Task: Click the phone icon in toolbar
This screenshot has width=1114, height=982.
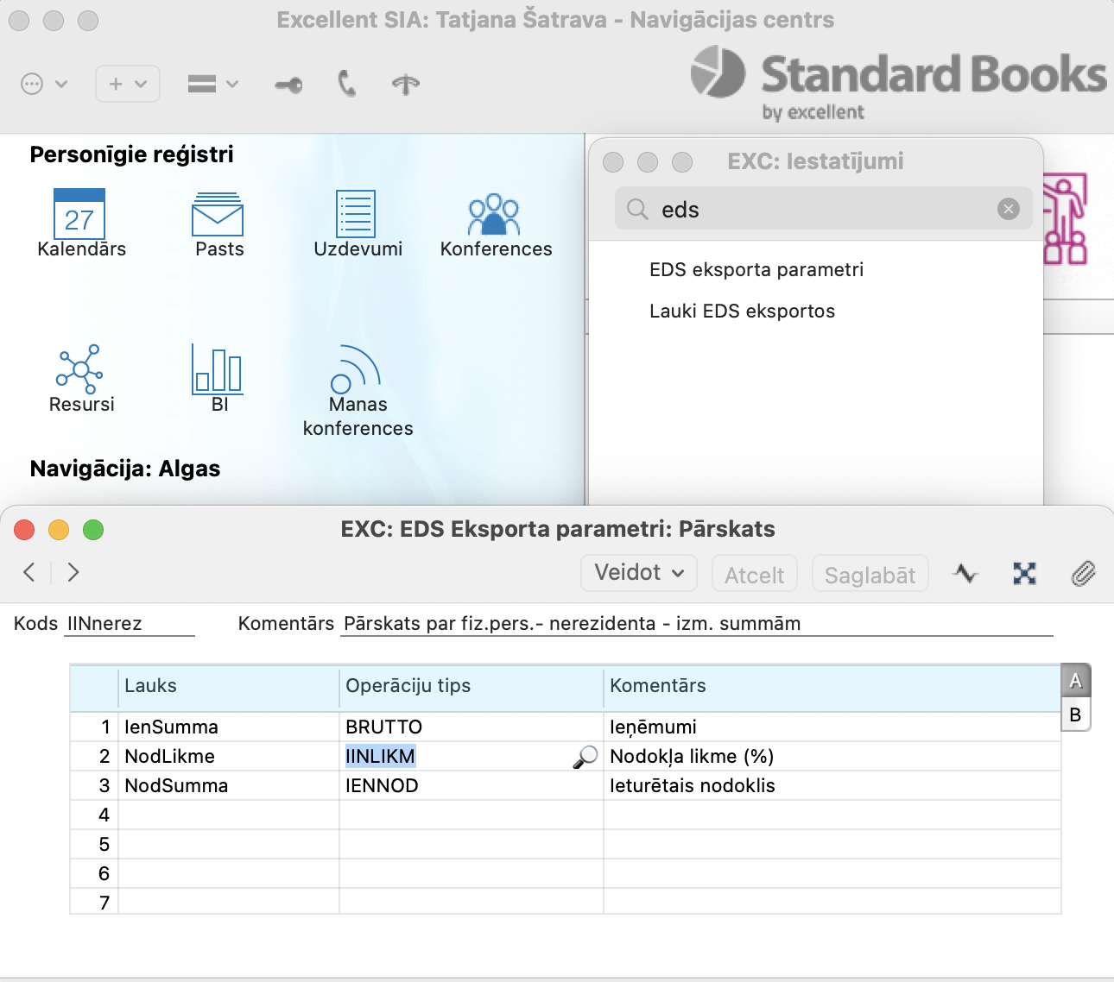Action: 347,84
